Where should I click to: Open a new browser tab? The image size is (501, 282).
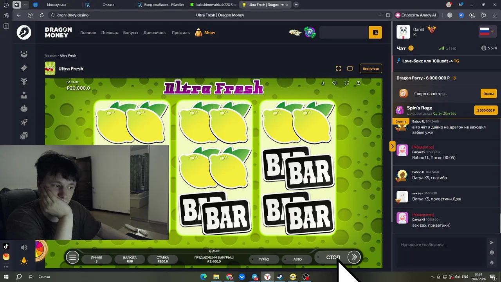(x=296, y=5)
